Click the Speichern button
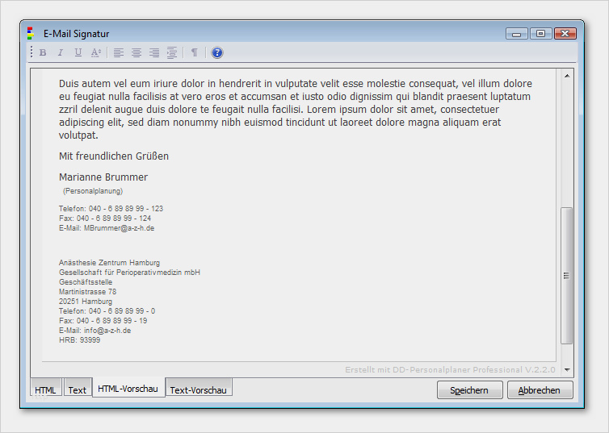Image resolution: width=609 pixels, height=433 pixels. [469, 390]
